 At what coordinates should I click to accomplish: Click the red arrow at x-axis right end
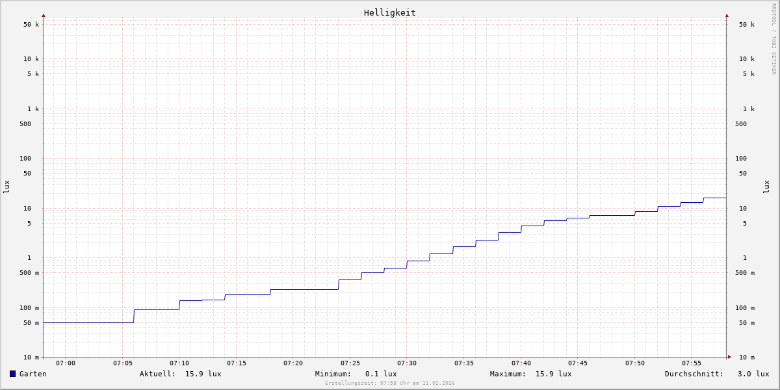729,357
